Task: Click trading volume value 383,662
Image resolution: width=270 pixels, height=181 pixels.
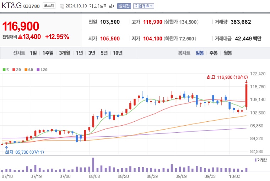Action: point(241,22)
